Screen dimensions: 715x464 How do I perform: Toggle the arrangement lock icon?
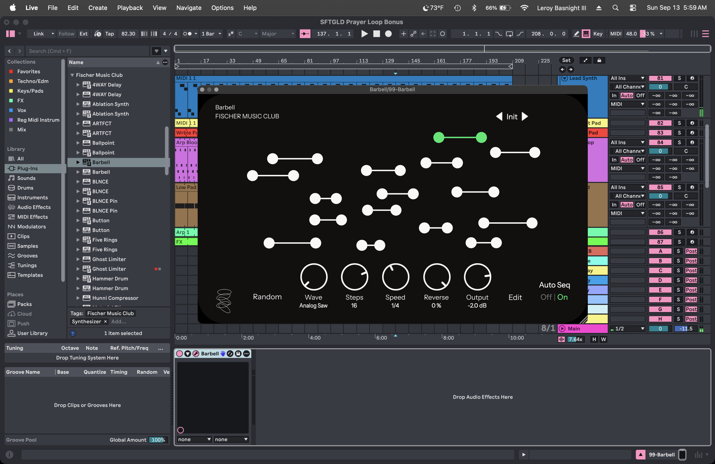pyautogui.click(x=599, y=60)
